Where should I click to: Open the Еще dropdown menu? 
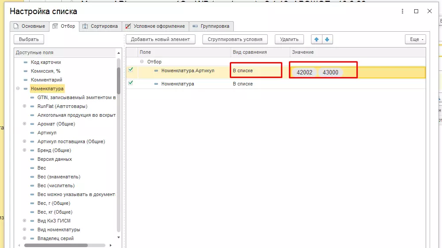(416, 39)
